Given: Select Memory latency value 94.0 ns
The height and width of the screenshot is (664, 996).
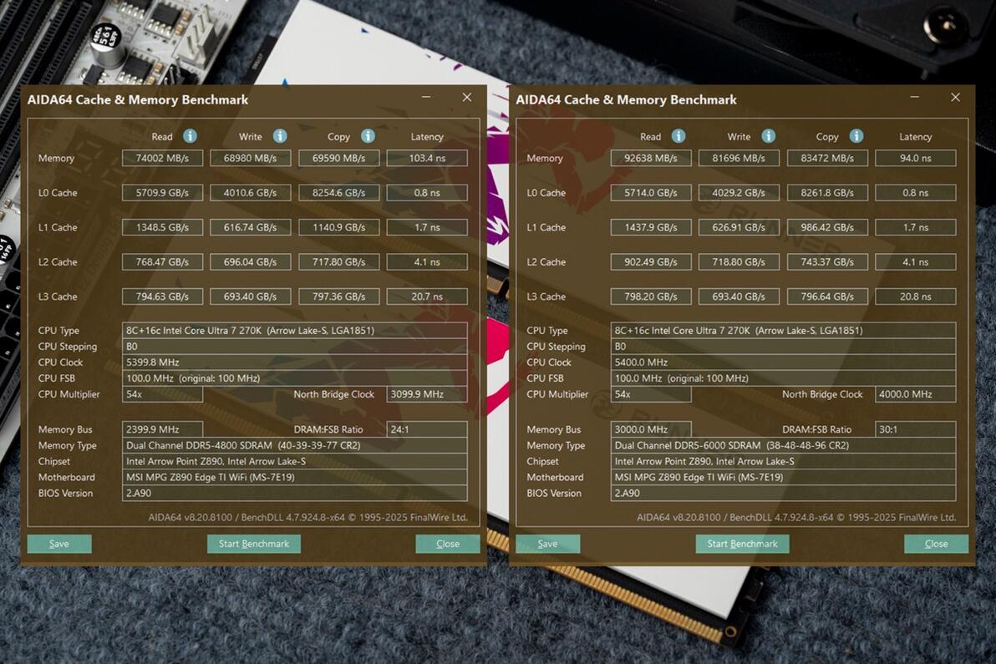Looking at the screenshot, I should [x=915, y=158].
